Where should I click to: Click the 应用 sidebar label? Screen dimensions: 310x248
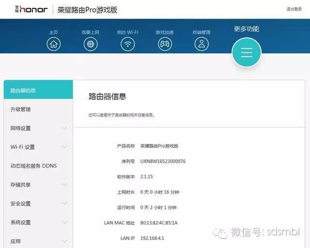pyautogui.click(x=15, y=241)
